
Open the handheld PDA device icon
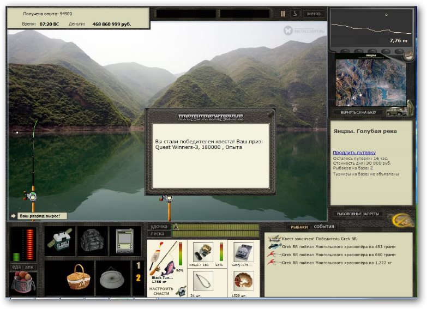point(125,241)
